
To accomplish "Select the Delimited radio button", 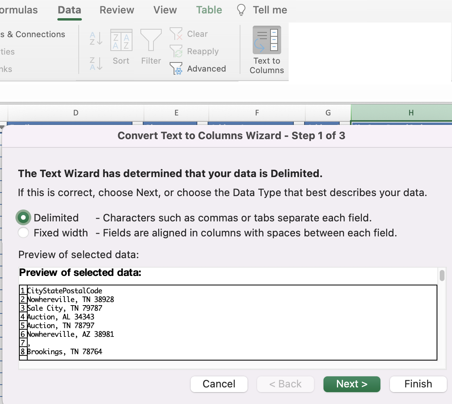I will point(23,217).
